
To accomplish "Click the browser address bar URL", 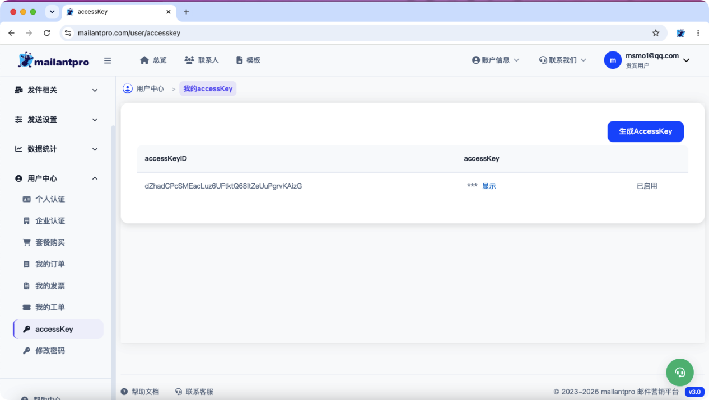I will 129,33.
